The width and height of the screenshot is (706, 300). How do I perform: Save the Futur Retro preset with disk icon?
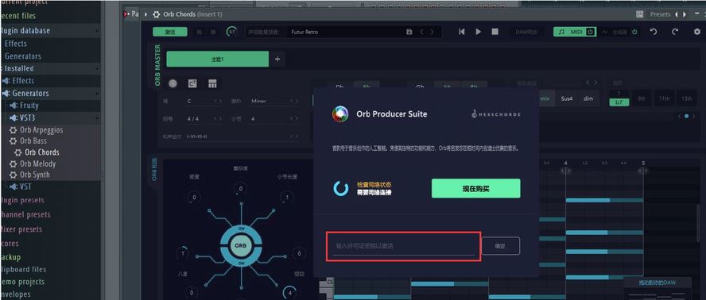pyautogui.click(x=409, y=32)
